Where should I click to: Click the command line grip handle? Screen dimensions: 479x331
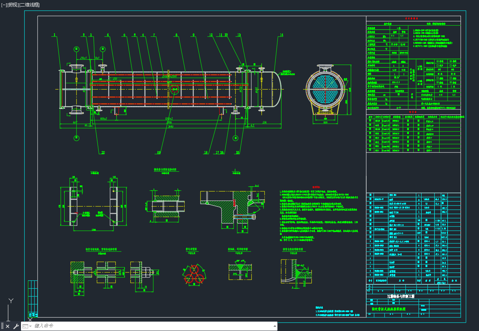pyautogui.click(x=2, y=326)
